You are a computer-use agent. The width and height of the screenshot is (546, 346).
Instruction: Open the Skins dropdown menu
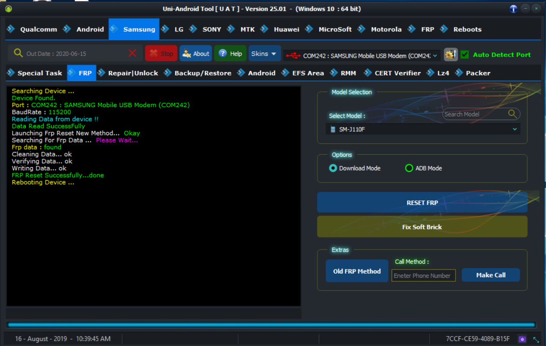click(264, 54)
